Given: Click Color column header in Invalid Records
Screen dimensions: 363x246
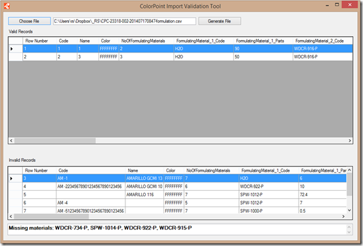Looking at the screenshot, I should pyautogui.click(x=174, y=171).
